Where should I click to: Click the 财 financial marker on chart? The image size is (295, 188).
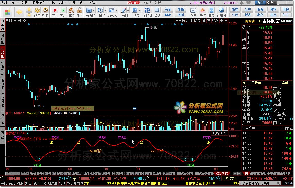pyautogui.click(x=135, y=109)
